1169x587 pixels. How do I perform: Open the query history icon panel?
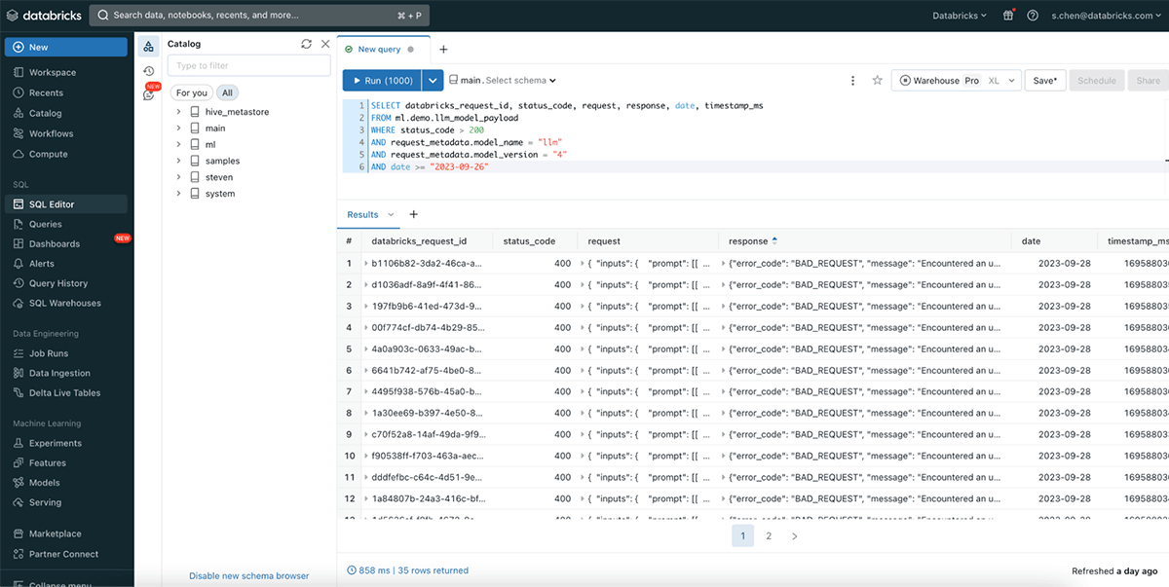coord(149,71)
